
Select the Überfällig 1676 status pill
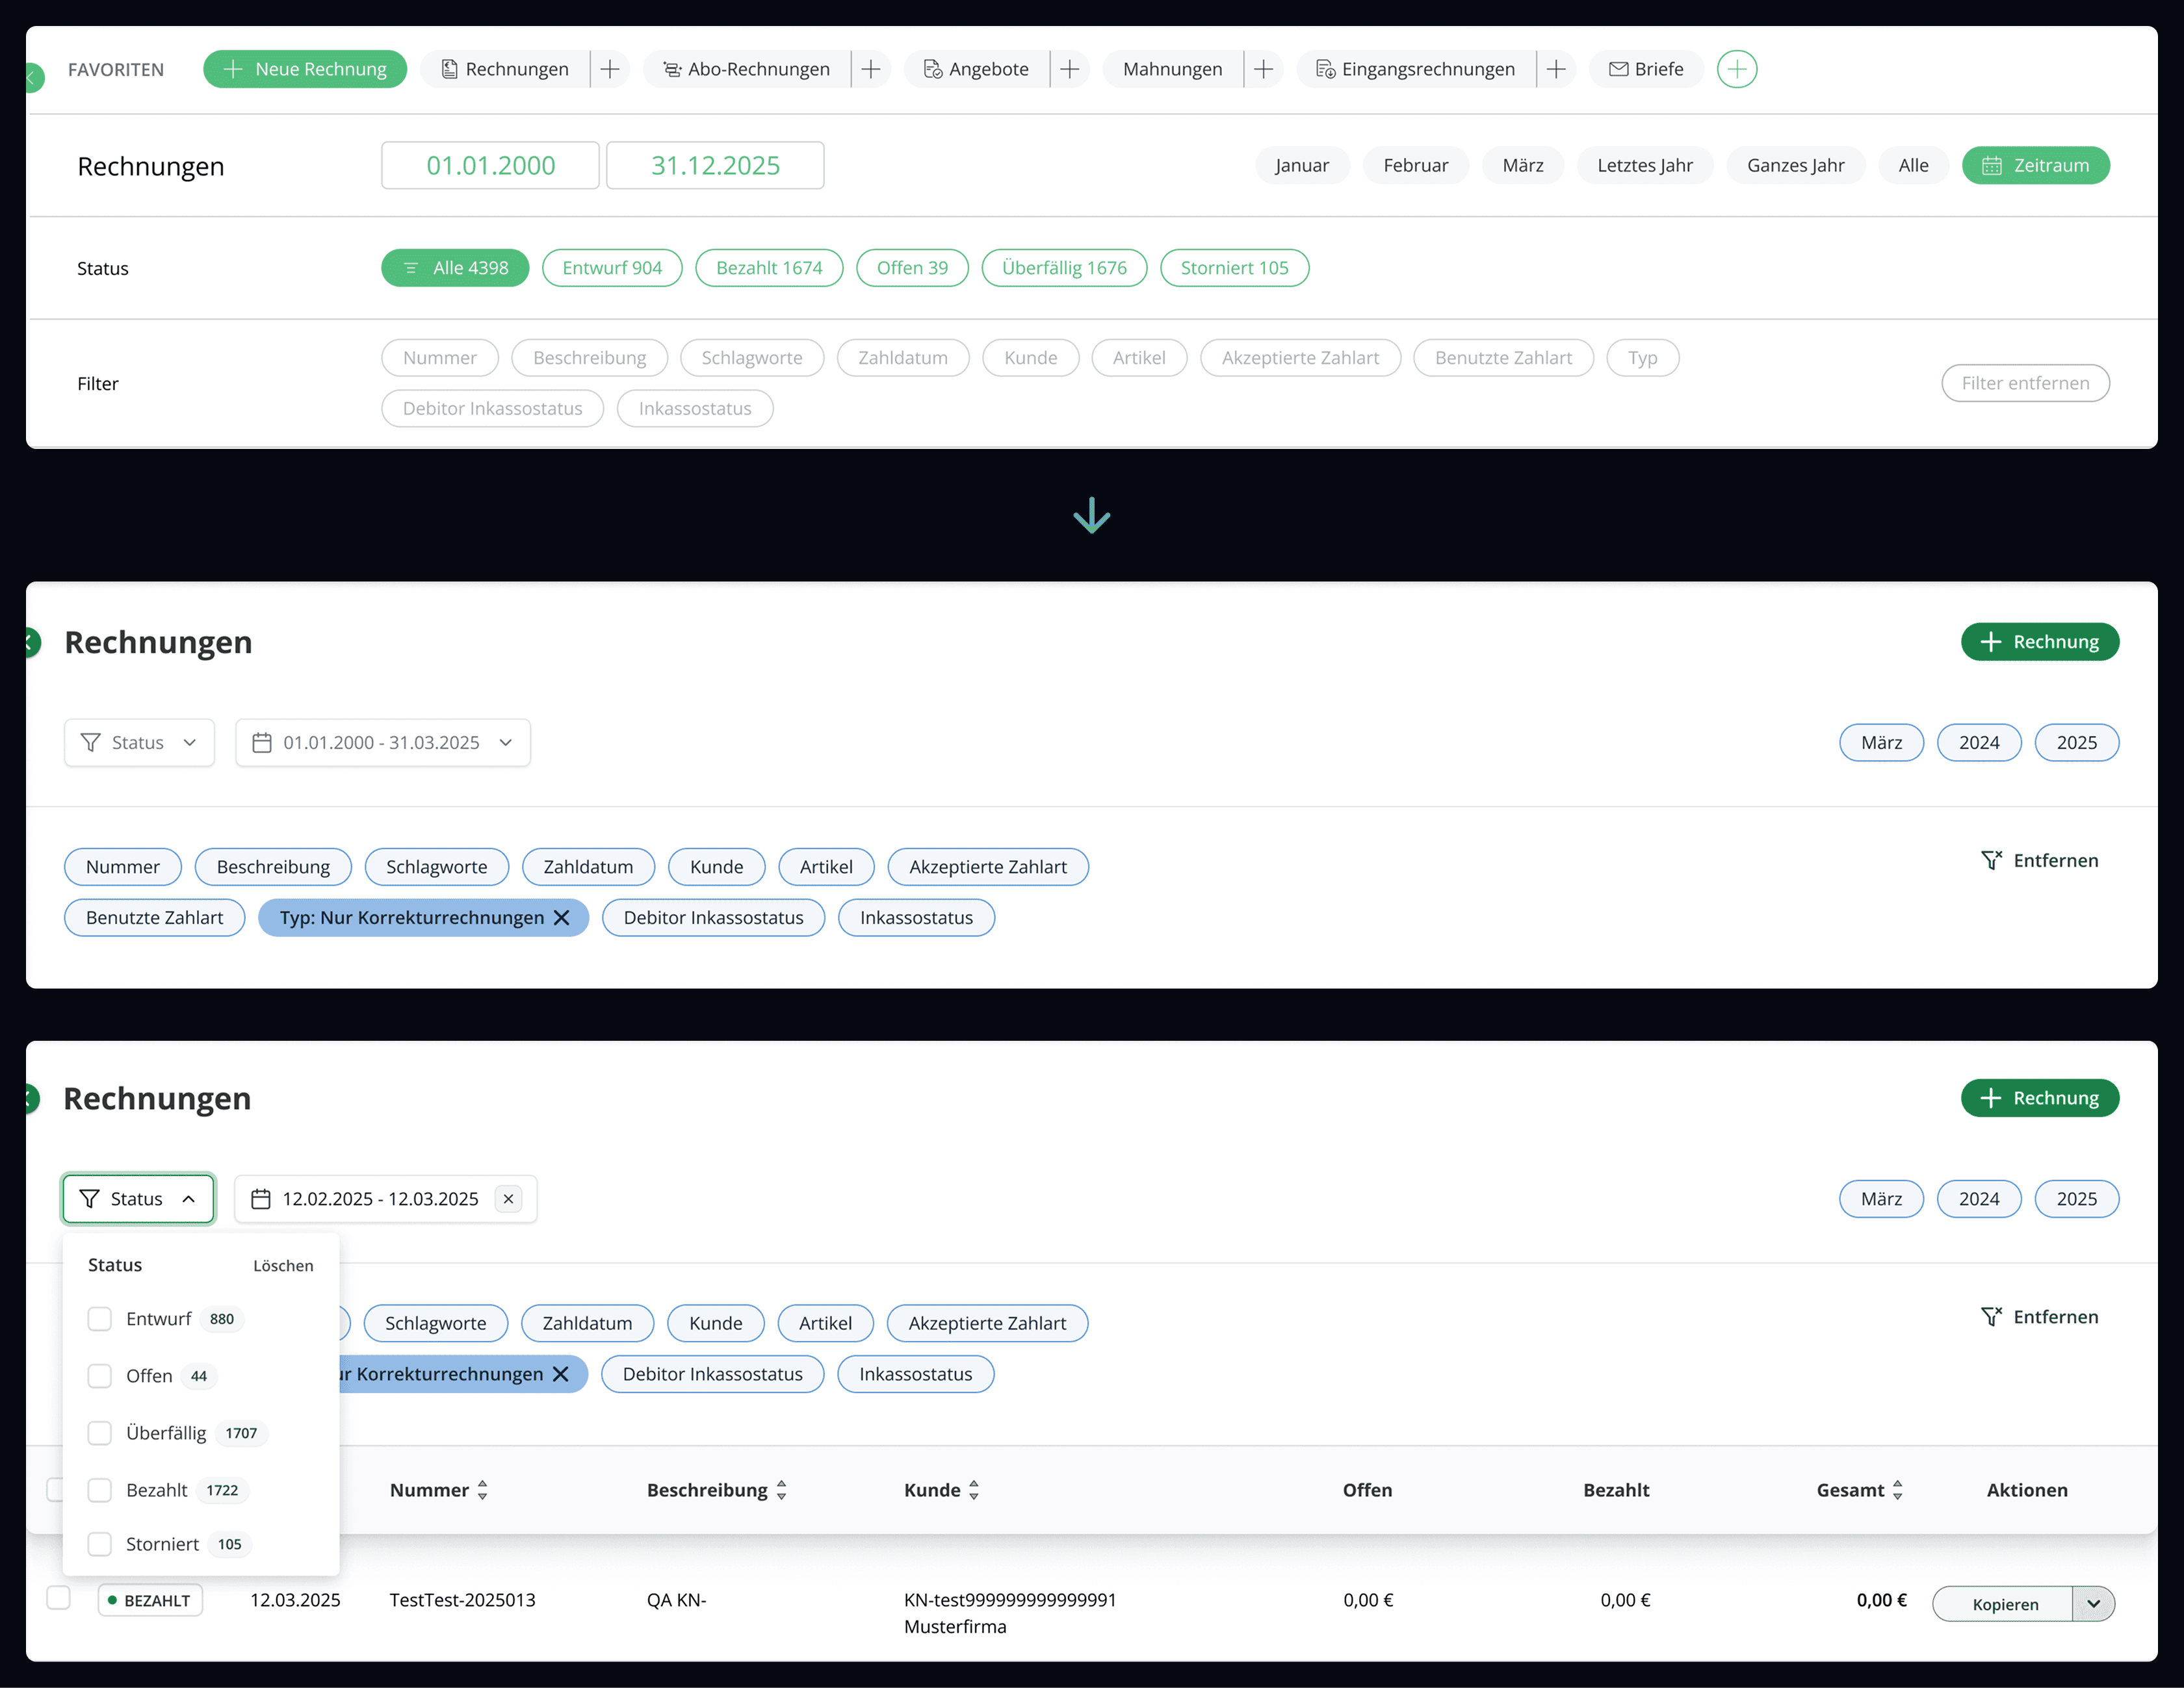pos(1064,268)
